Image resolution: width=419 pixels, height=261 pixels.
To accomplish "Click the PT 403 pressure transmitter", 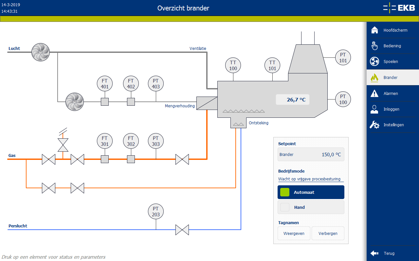I will tap(156, 84).
